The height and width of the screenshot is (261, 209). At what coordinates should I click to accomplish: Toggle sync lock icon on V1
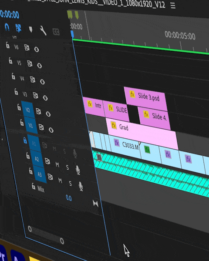click(41, 127)
